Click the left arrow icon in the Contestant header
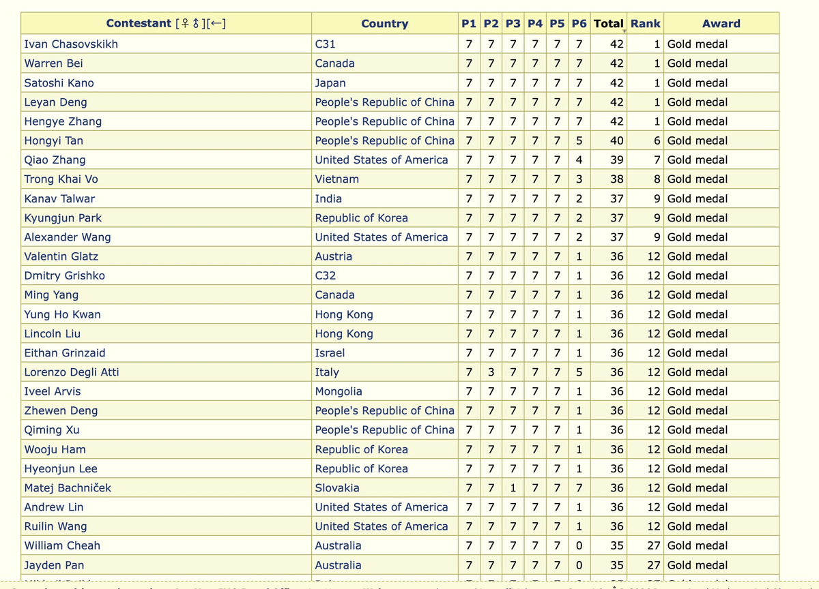819x589 pixels. click(215, 24)
